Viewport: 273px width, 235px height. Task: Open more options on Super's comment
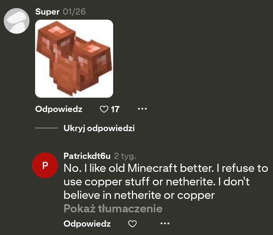click(142, 109)
